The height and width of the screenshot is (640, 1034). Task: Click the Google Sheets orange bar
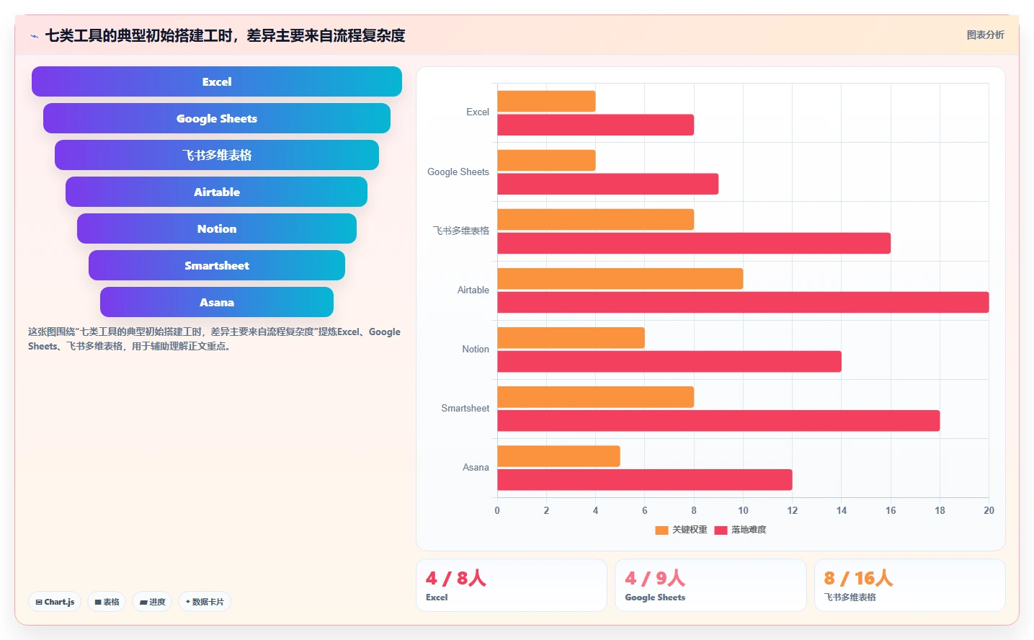click(x=546, y=160)
